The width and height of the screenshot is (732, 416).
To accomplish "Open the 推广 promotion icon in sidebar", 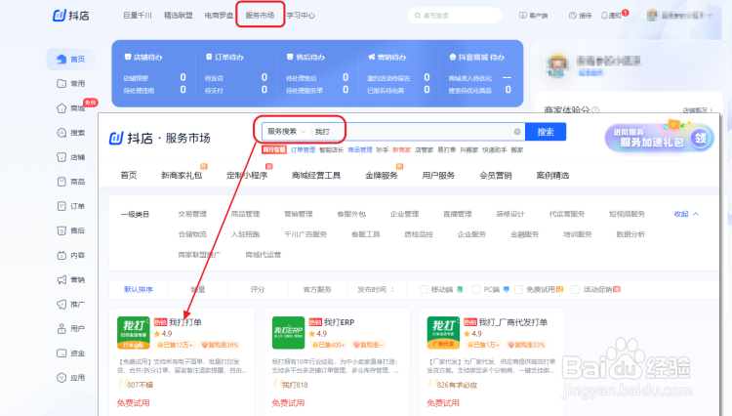I will pos(61,305).
